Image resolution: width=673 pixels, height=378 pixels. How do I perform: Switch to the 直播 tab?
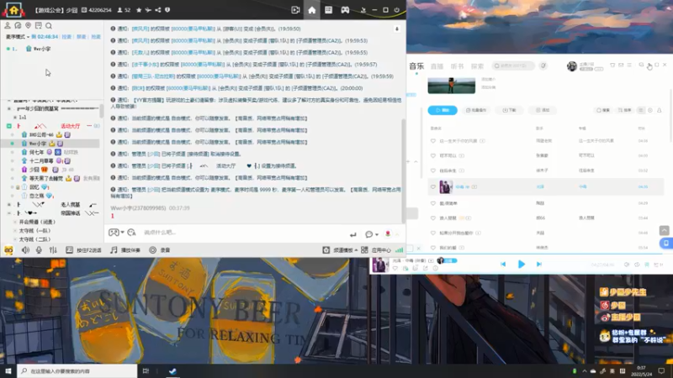tap(437, 66)
